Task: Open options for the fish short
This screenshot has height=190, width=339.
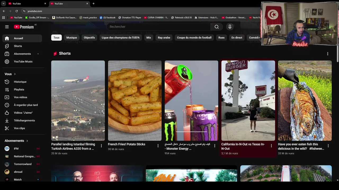Action: click(328, 146)
